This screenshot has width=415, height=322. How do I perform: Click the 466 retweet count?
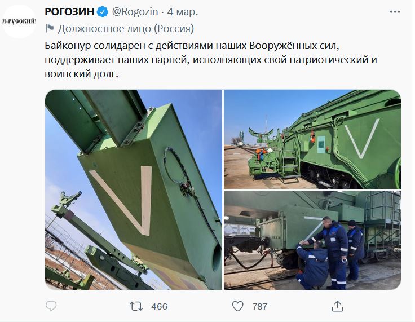click(x=160, y=306)
